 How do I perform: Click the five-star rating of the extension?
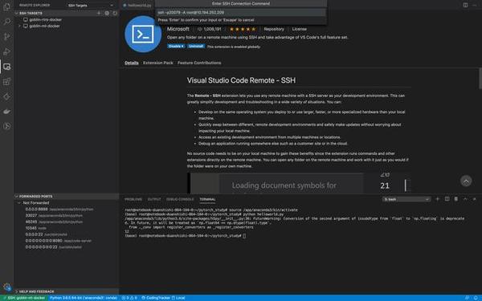tap(243, 29)
